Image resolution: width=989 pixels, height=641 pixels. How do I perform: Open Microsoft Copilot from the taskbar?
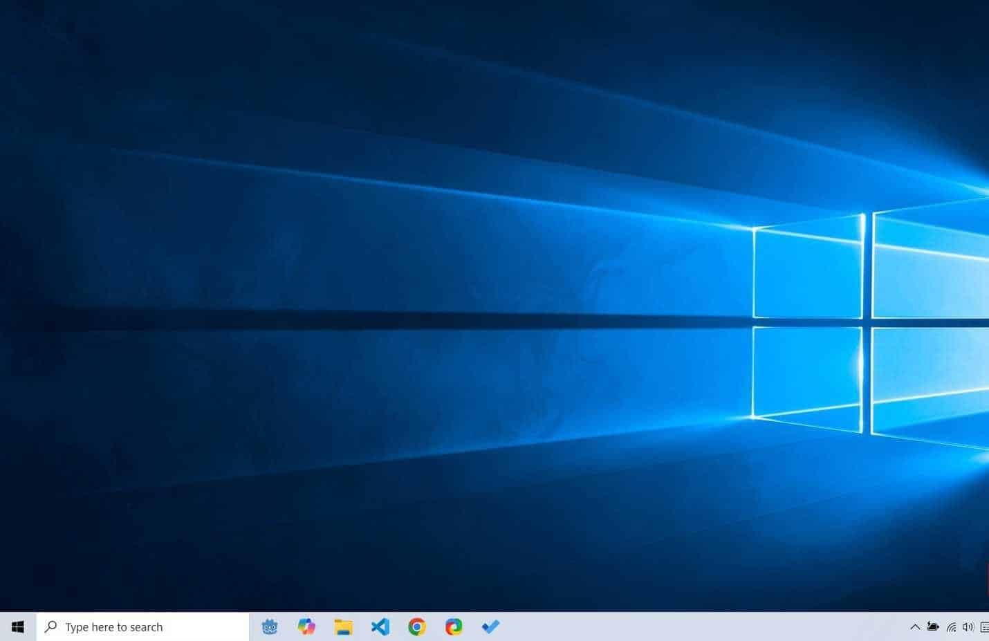tap(306, 627)
